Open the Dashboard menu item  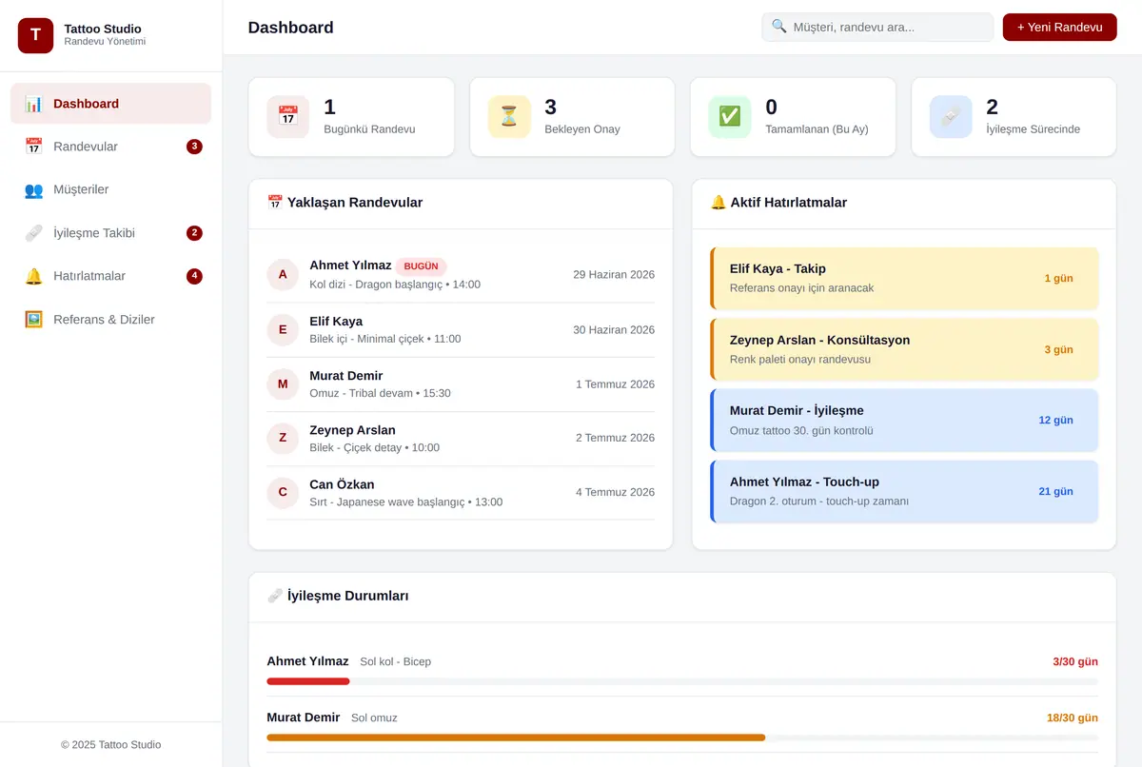(110, 104)
